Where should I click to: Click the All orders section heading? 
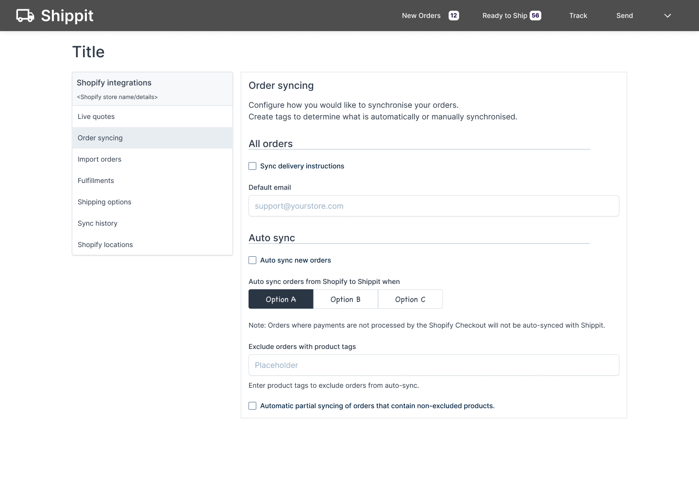point(270,144)
